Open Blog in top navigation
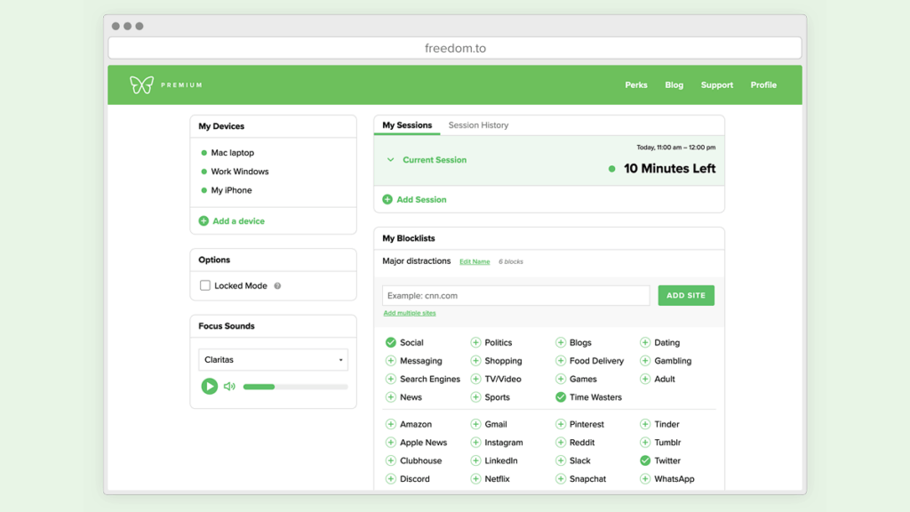This screenshot has width=910, height=512. [x=674, y=84]
